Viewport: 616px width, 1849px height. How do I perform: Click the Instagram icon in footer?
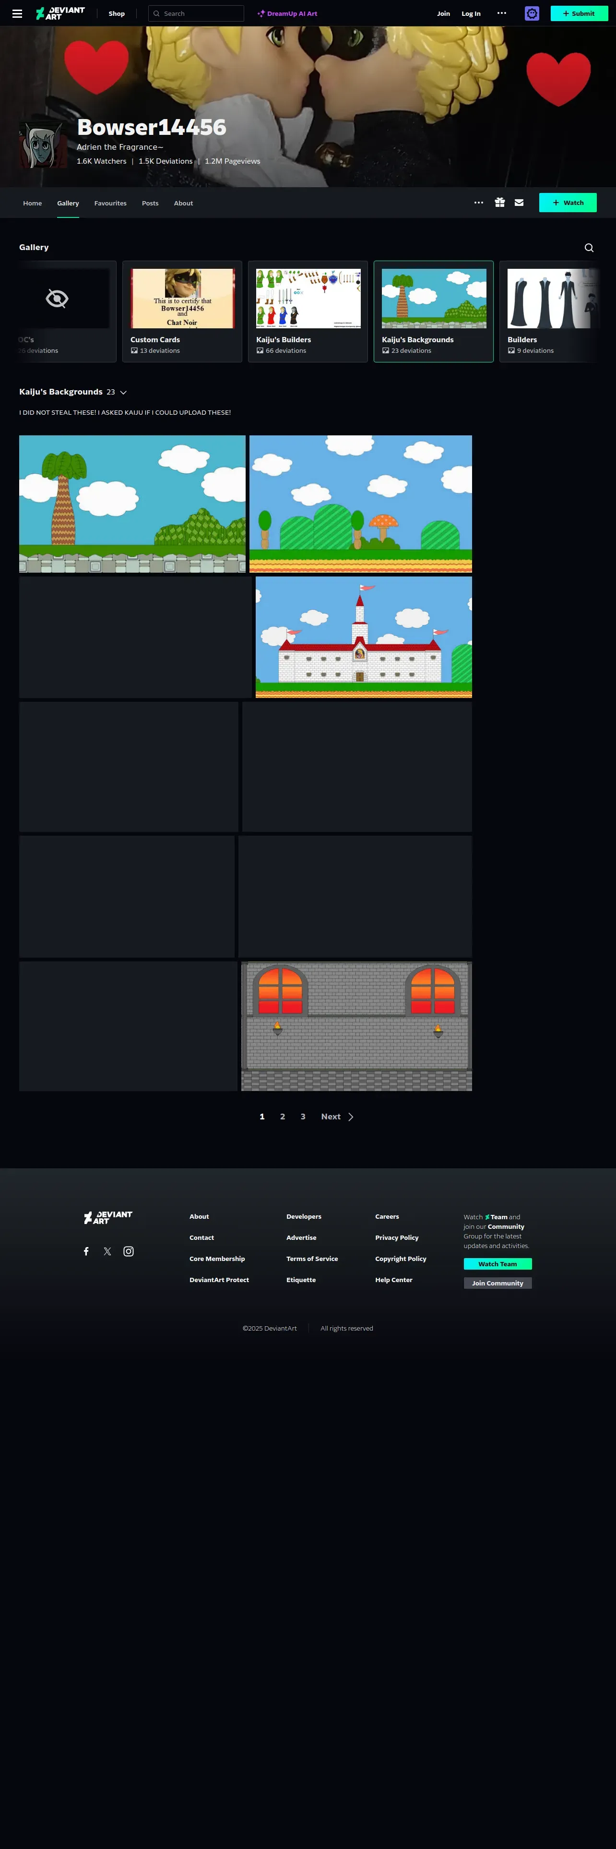point(129,1251)
